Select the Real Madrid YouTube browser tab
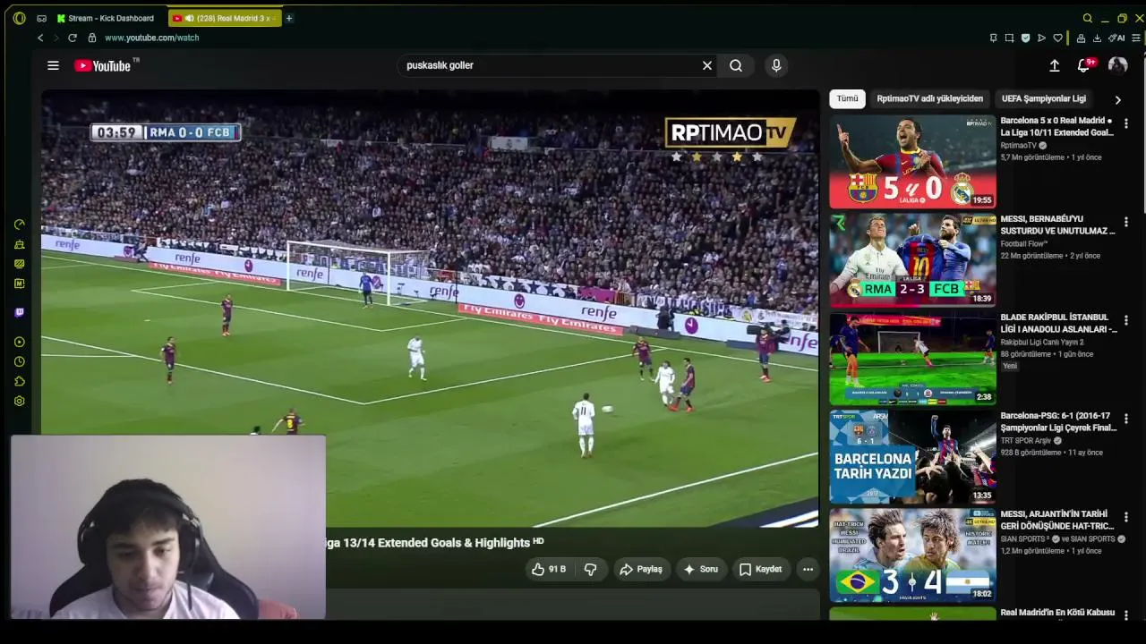1146x644 pixels. [225, 18]
